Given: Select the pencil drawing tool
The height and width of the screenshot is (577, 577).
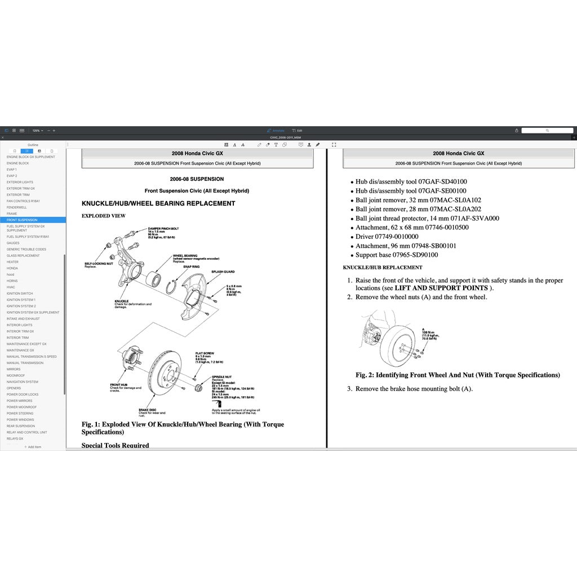Looking at the screenshot, I should tap(259, 145).
